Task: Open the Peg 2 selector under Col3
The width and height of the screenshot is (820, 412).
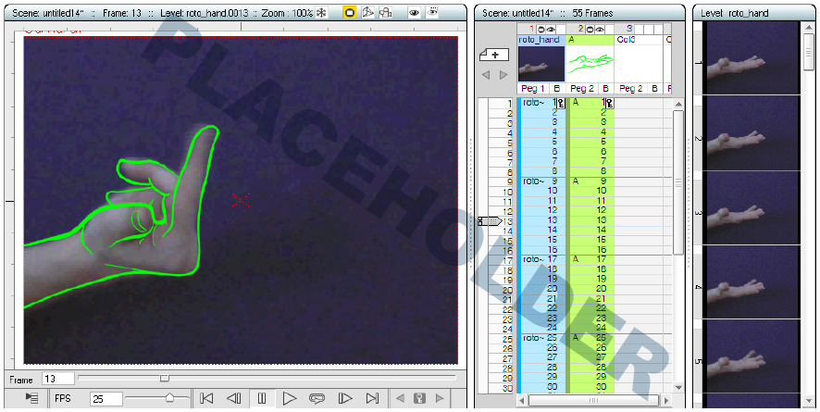Action: 632,88
